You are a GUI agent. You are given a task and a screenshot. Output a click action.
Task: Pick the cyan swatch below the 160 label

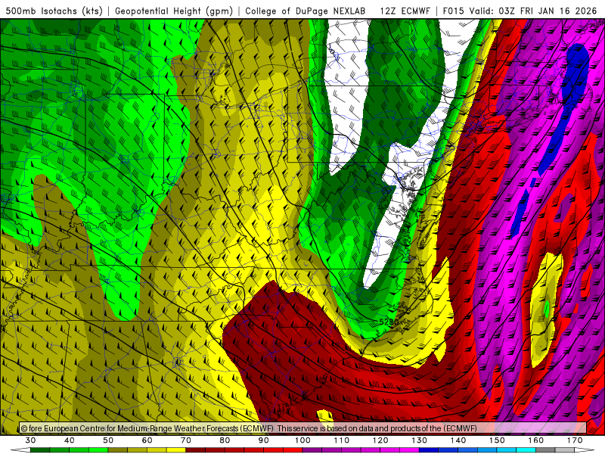pyautogui.click(x=526, y=450)
